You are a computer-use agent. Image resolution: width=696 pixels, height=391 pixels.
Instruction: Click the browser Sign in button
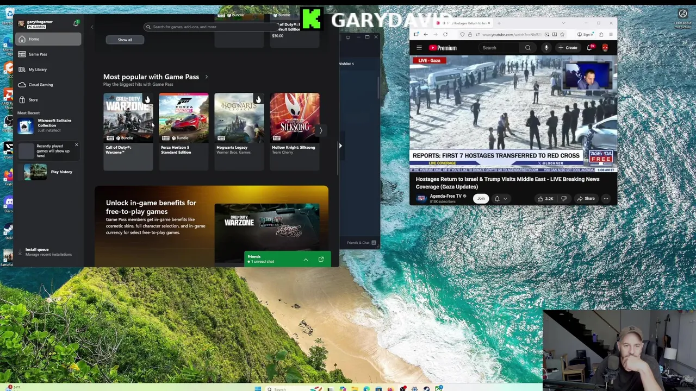tap(587, 34)
